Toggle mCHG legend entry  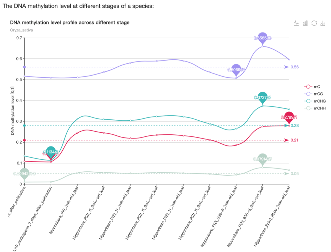coord(315,101)
